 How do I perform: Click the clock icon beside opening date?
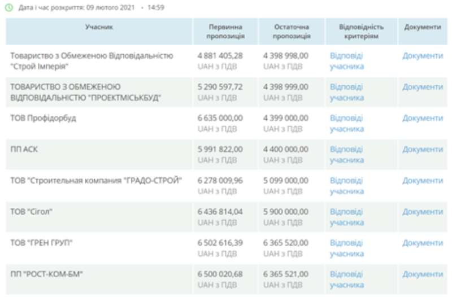point(9,8)
